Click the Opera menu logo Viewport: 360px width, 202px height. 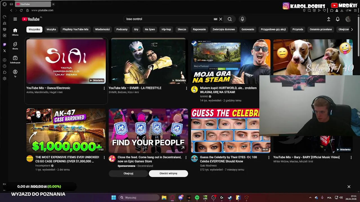point(4,4)
